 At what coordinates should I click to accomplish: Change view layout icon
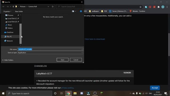pos(73,11)
